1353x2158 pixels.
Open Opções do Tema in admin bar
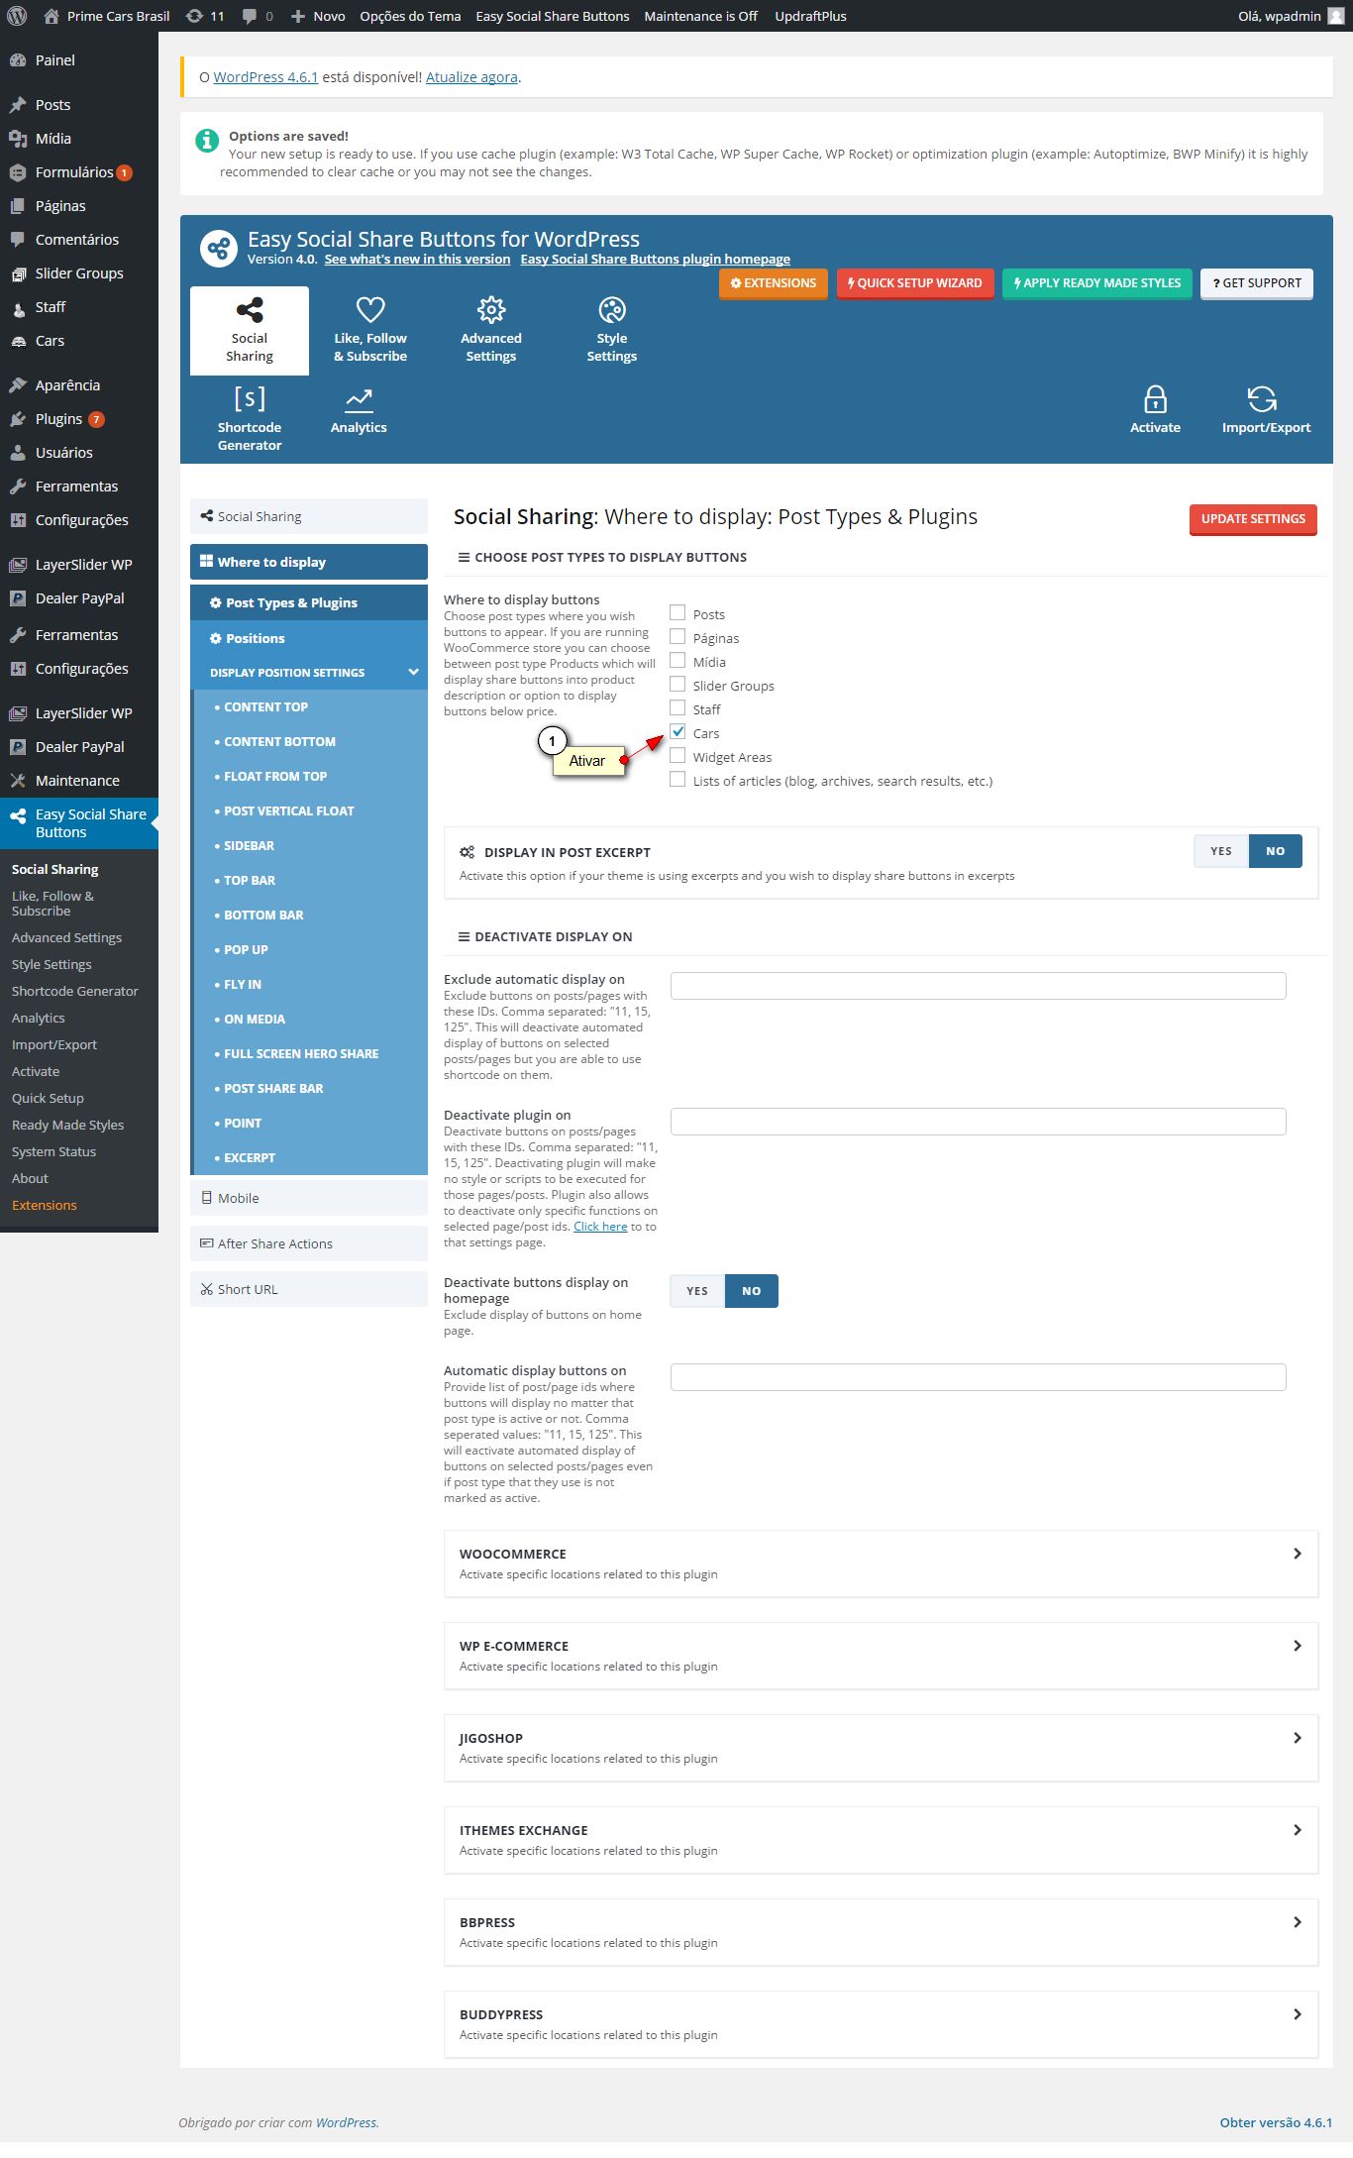point(410,16)
